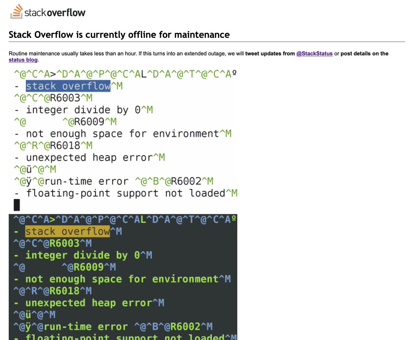Screen dimensions: 412x340
Task: Click 'integer divide by 0' in dark image
Action: coord(83,255)
